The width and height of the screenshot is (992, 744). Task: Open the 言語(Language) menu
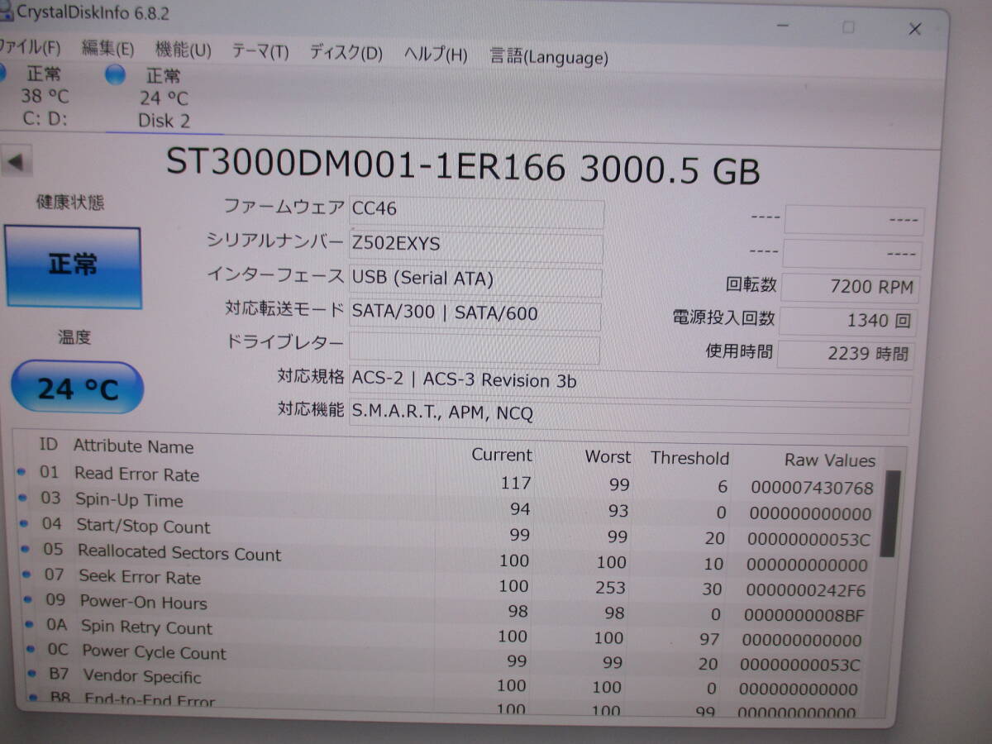(x=549, y=56)
